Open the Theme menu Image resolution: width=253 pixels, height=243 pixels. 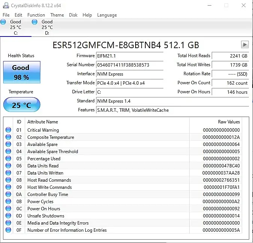click(x=57, y=15)
